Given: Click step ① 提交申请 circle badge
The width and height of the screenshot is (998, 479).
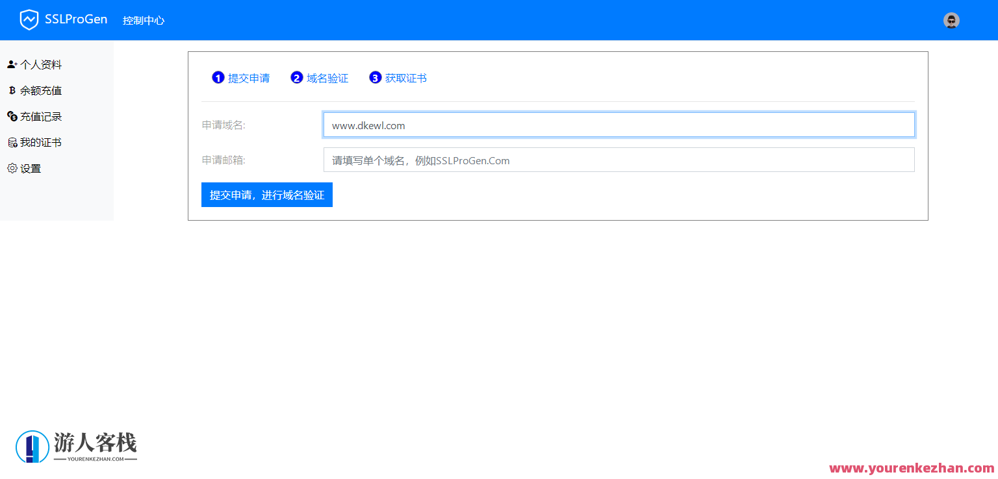Looking at the screenshot, I should (218, 77).
